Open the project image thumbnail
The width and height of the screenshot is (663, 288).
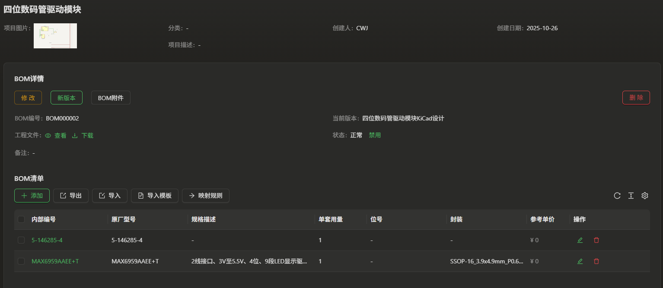[x=55, y=36]
